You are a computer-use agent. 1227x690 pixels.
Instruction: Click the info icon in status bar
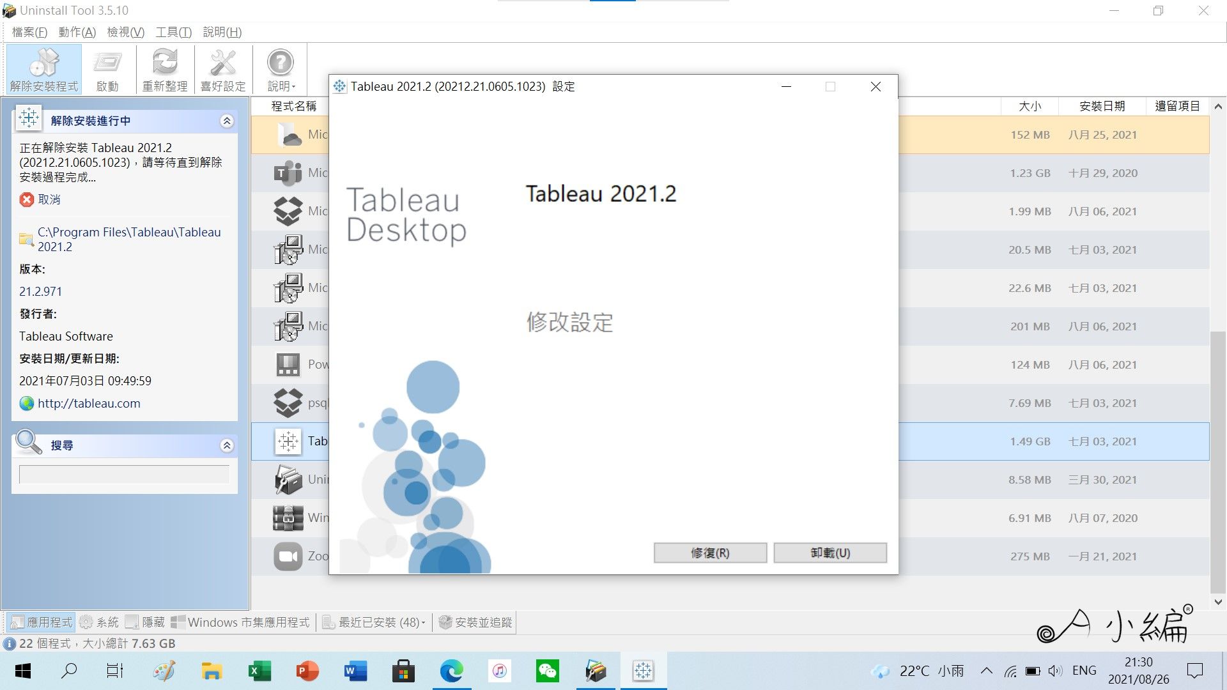pos(10,643)
